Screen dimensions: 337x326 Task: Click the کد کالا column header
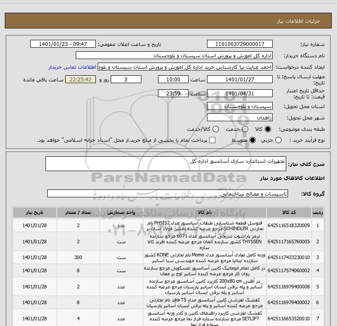[289, 213]
